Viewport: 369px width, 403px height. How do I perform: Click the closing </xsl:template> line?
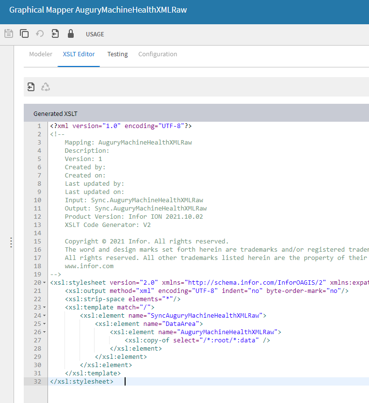pos(93,373)
